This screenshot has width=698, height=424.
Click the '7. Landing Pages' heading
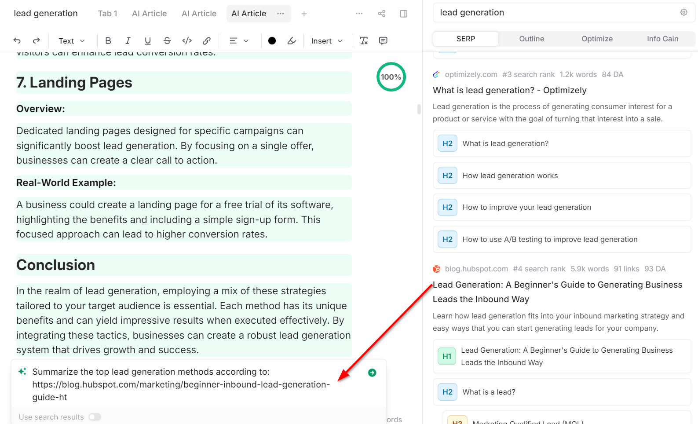pos(74,83)
